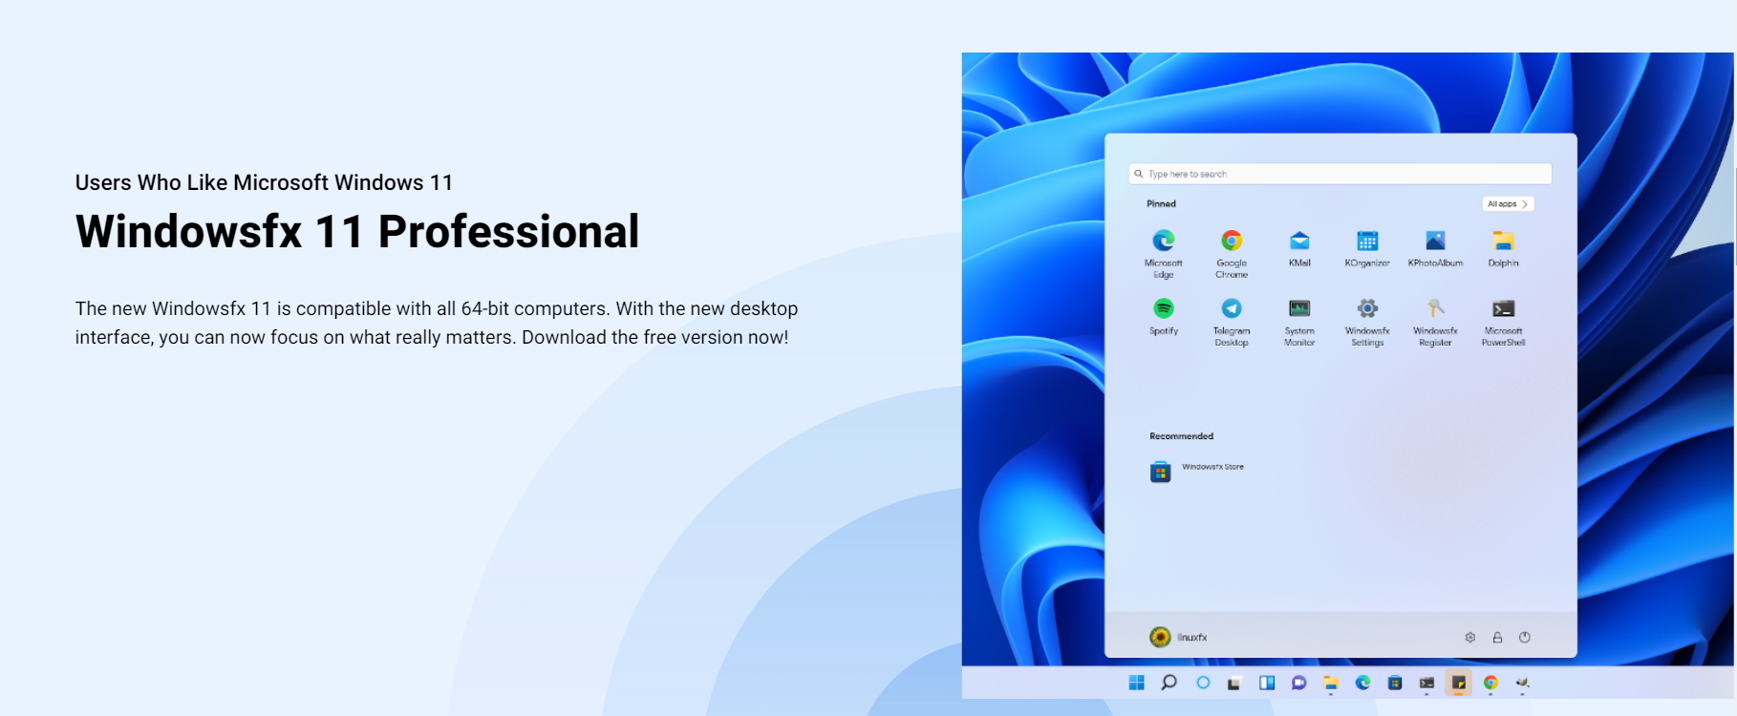Click the 'linuxfx' username text
The width and height of the screenshot is (1737, 716).
1192,638
